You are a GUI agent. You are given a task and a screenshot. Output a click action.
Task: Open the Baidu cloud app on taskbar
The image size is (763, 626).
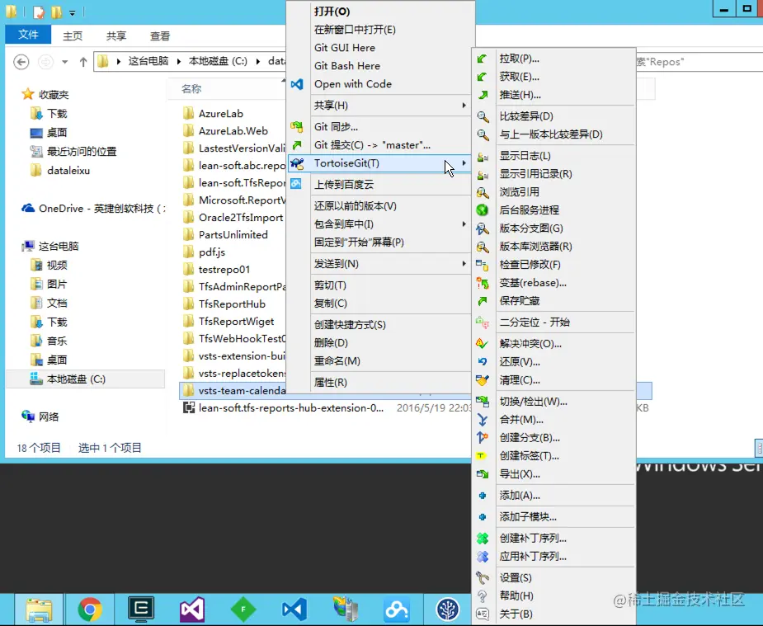coord(396,610)
